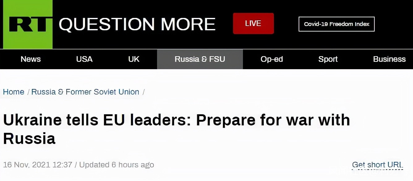Open the UK navigation section
This screenshot has height=181, width=413.
click(134, 59)
